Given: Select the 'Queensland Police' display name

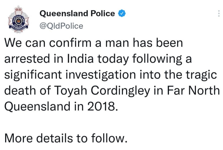Looking at the screenshot, I should pos(77,14).
